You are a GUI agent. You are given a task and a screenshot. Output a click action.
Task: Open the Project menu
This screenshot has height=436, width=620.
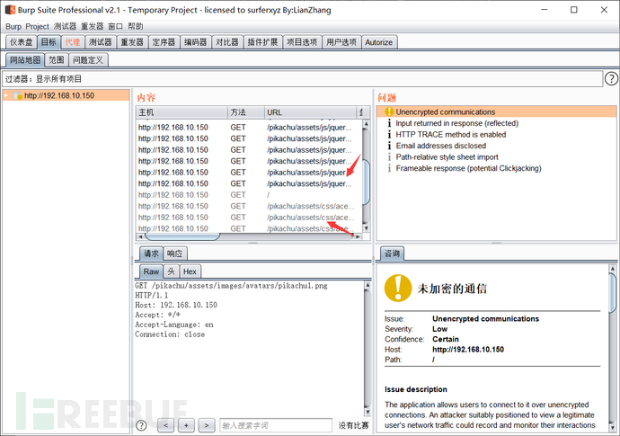pos(37,26)
